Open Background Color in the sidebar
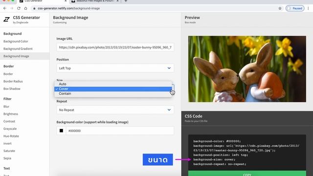Image resolution: width=313 pixels, height=176 pixels. pos(16,41)
